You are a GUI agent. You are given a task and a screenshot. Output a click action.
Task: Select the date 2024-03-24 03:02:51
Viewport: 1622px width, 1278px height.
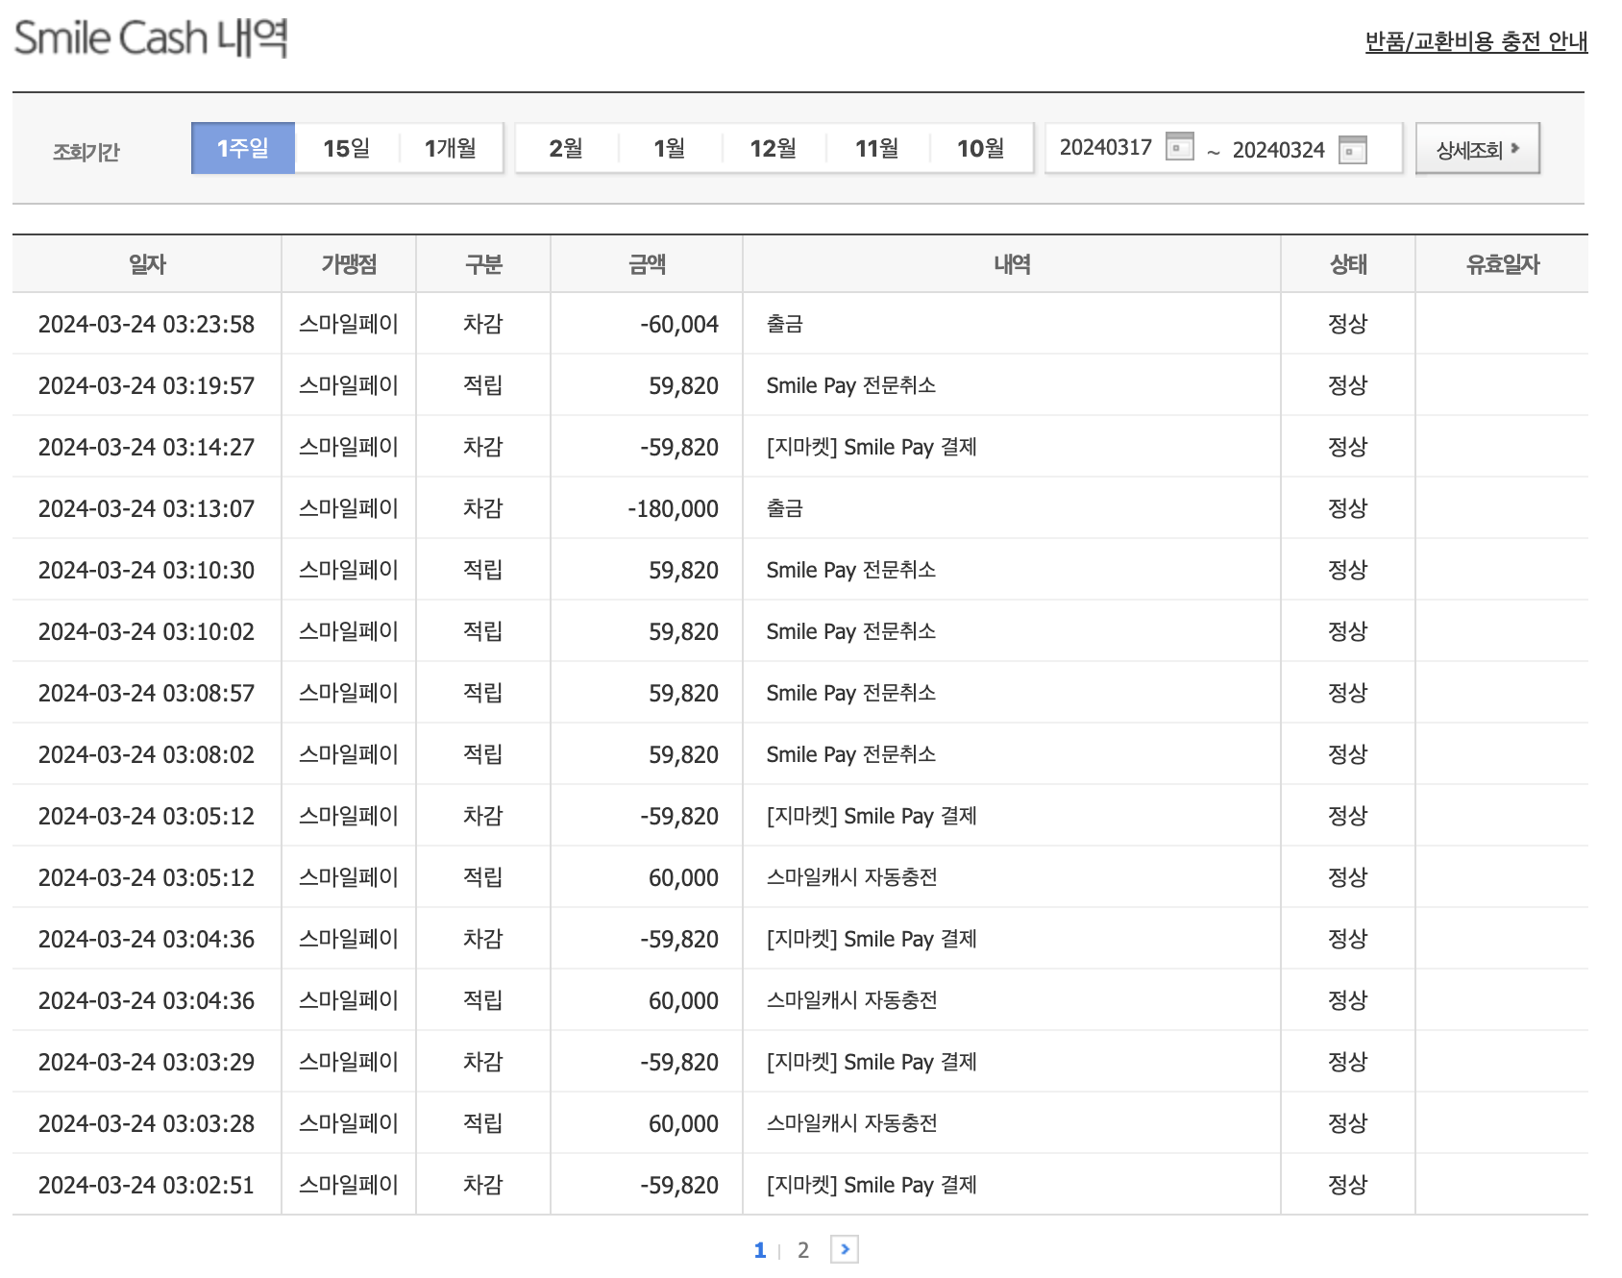(x=146, y=1185)
